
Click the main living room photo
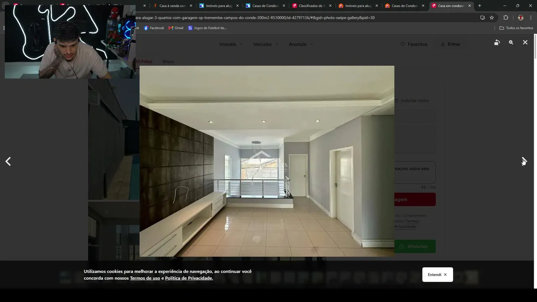[267, 161]
